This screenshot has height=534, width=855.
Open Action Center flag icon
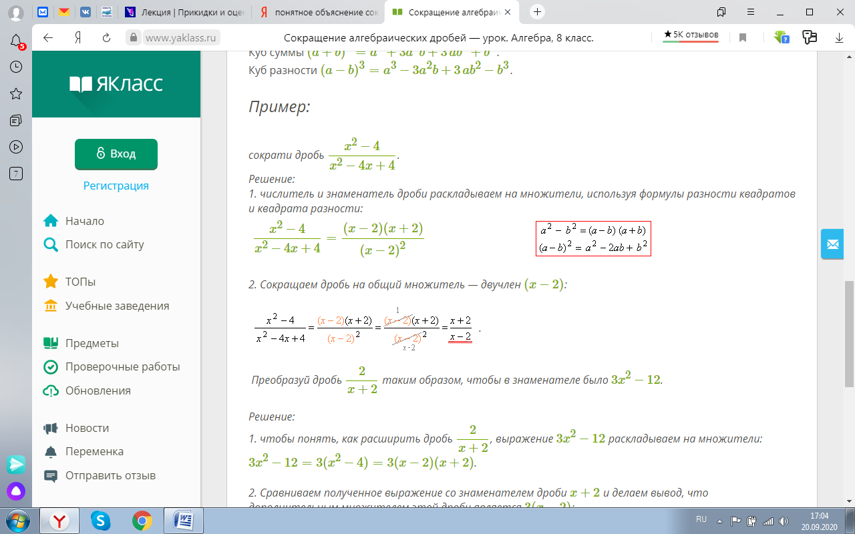click(736, 521)
